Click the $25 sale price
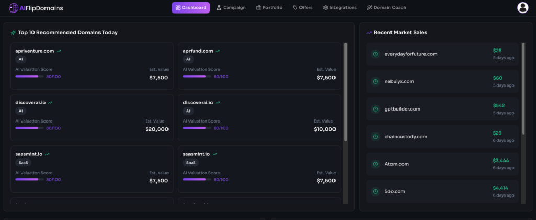The width and height of the screenshot is (536, 220). click(x=497, y=51)
